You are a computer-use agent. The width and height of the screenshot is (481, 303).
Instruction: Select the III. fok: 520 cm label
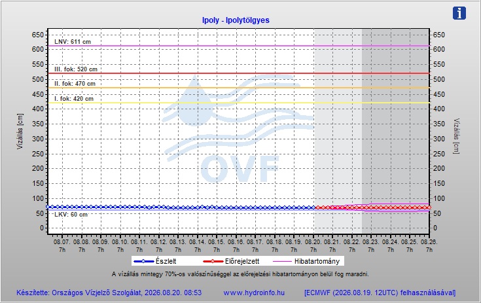(76, 69)
